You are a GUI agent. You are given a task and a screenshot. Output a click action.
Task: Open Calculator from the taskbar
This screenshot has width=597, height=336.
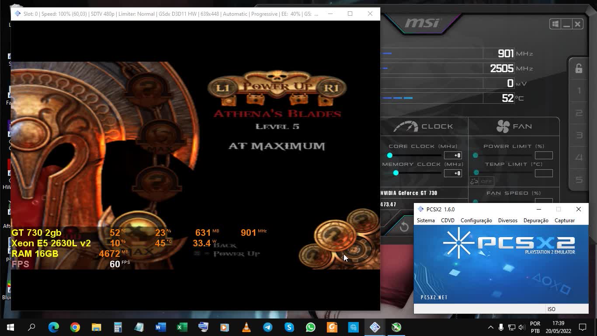118,327
